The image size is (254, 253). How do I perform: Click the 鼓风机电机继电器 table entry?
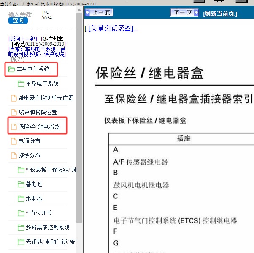pyautogui.click(x=141, y=185)
